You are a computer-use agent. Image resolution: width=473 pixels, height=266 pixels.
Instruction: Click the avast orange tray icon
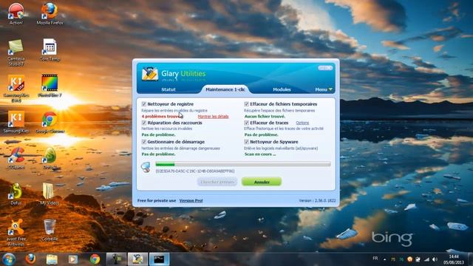pos(409,259)
